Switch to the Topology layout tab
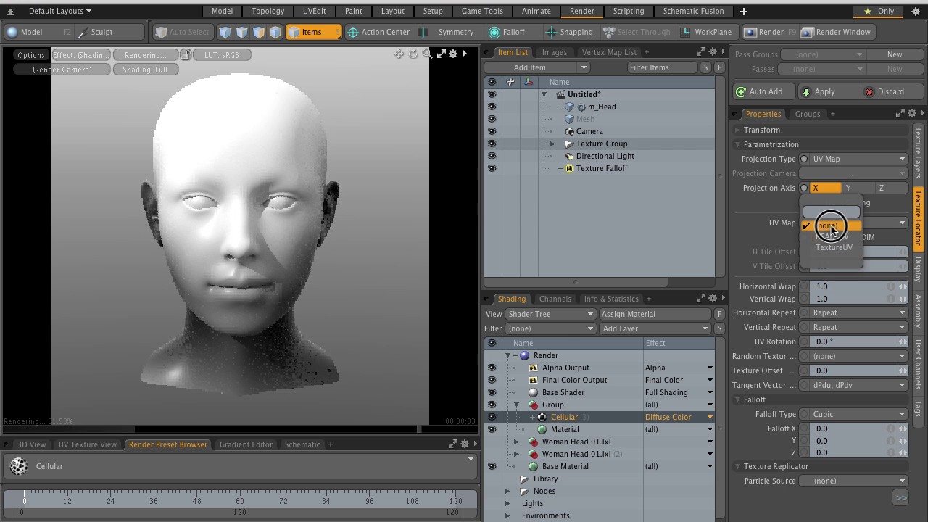The width and height of the screenshot is (928, 522). point(268,12)
